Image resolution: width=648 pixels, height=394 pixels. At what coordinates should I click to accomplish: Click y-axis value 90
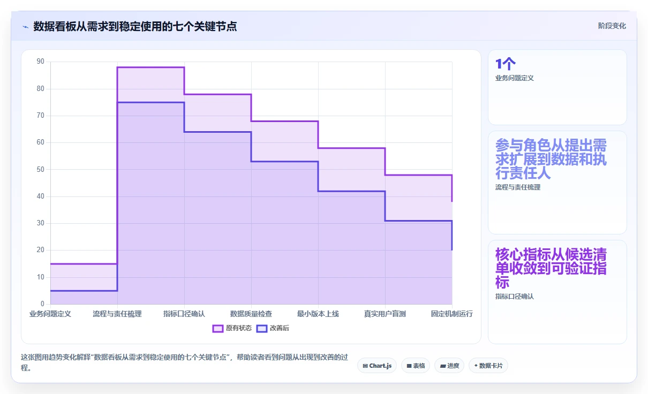41,62
